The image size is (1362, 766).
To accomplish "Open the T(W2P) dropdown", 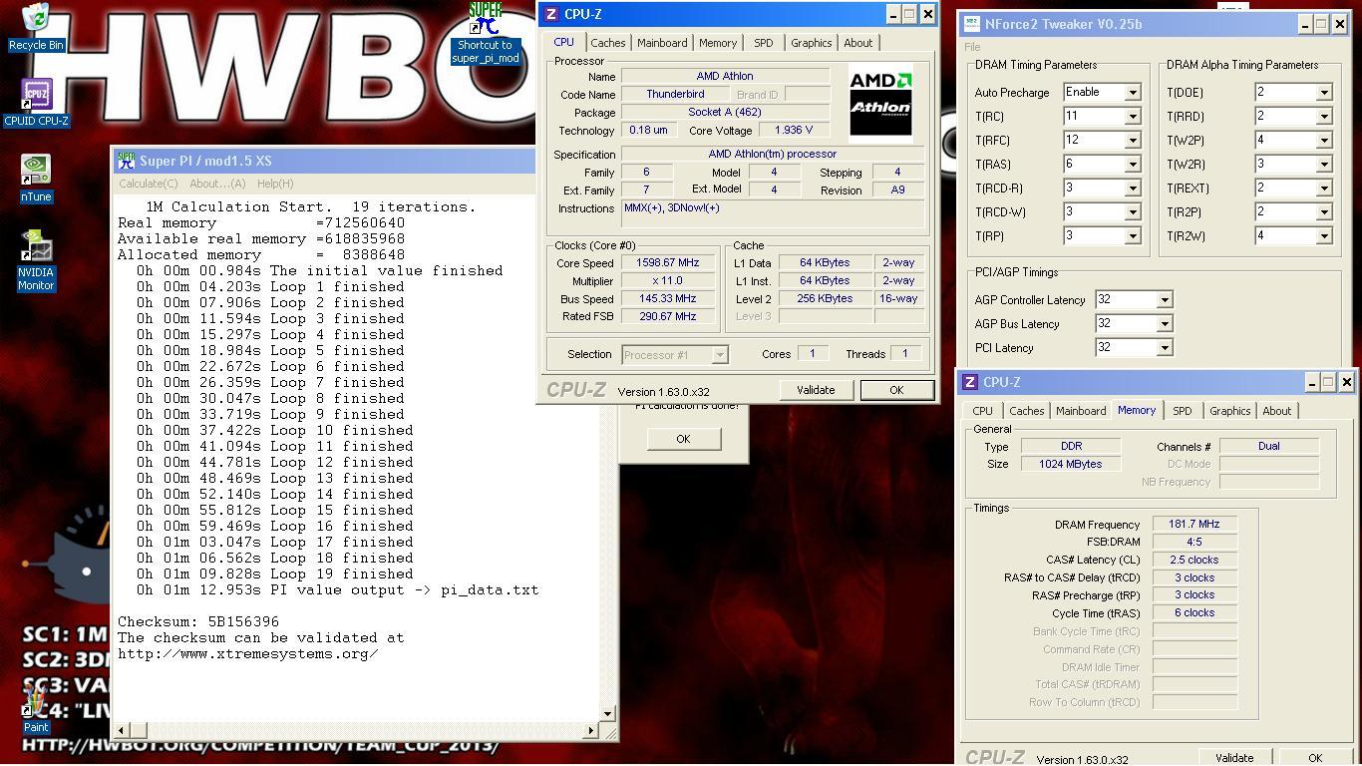I will [x=1324, y=141].
